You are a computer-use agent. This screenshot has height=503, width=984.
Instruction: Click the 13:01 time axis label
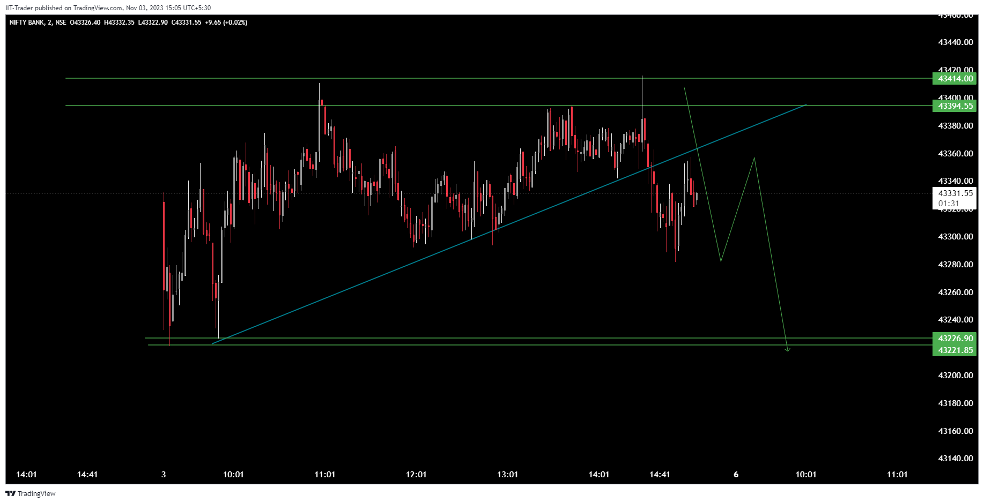507,475
